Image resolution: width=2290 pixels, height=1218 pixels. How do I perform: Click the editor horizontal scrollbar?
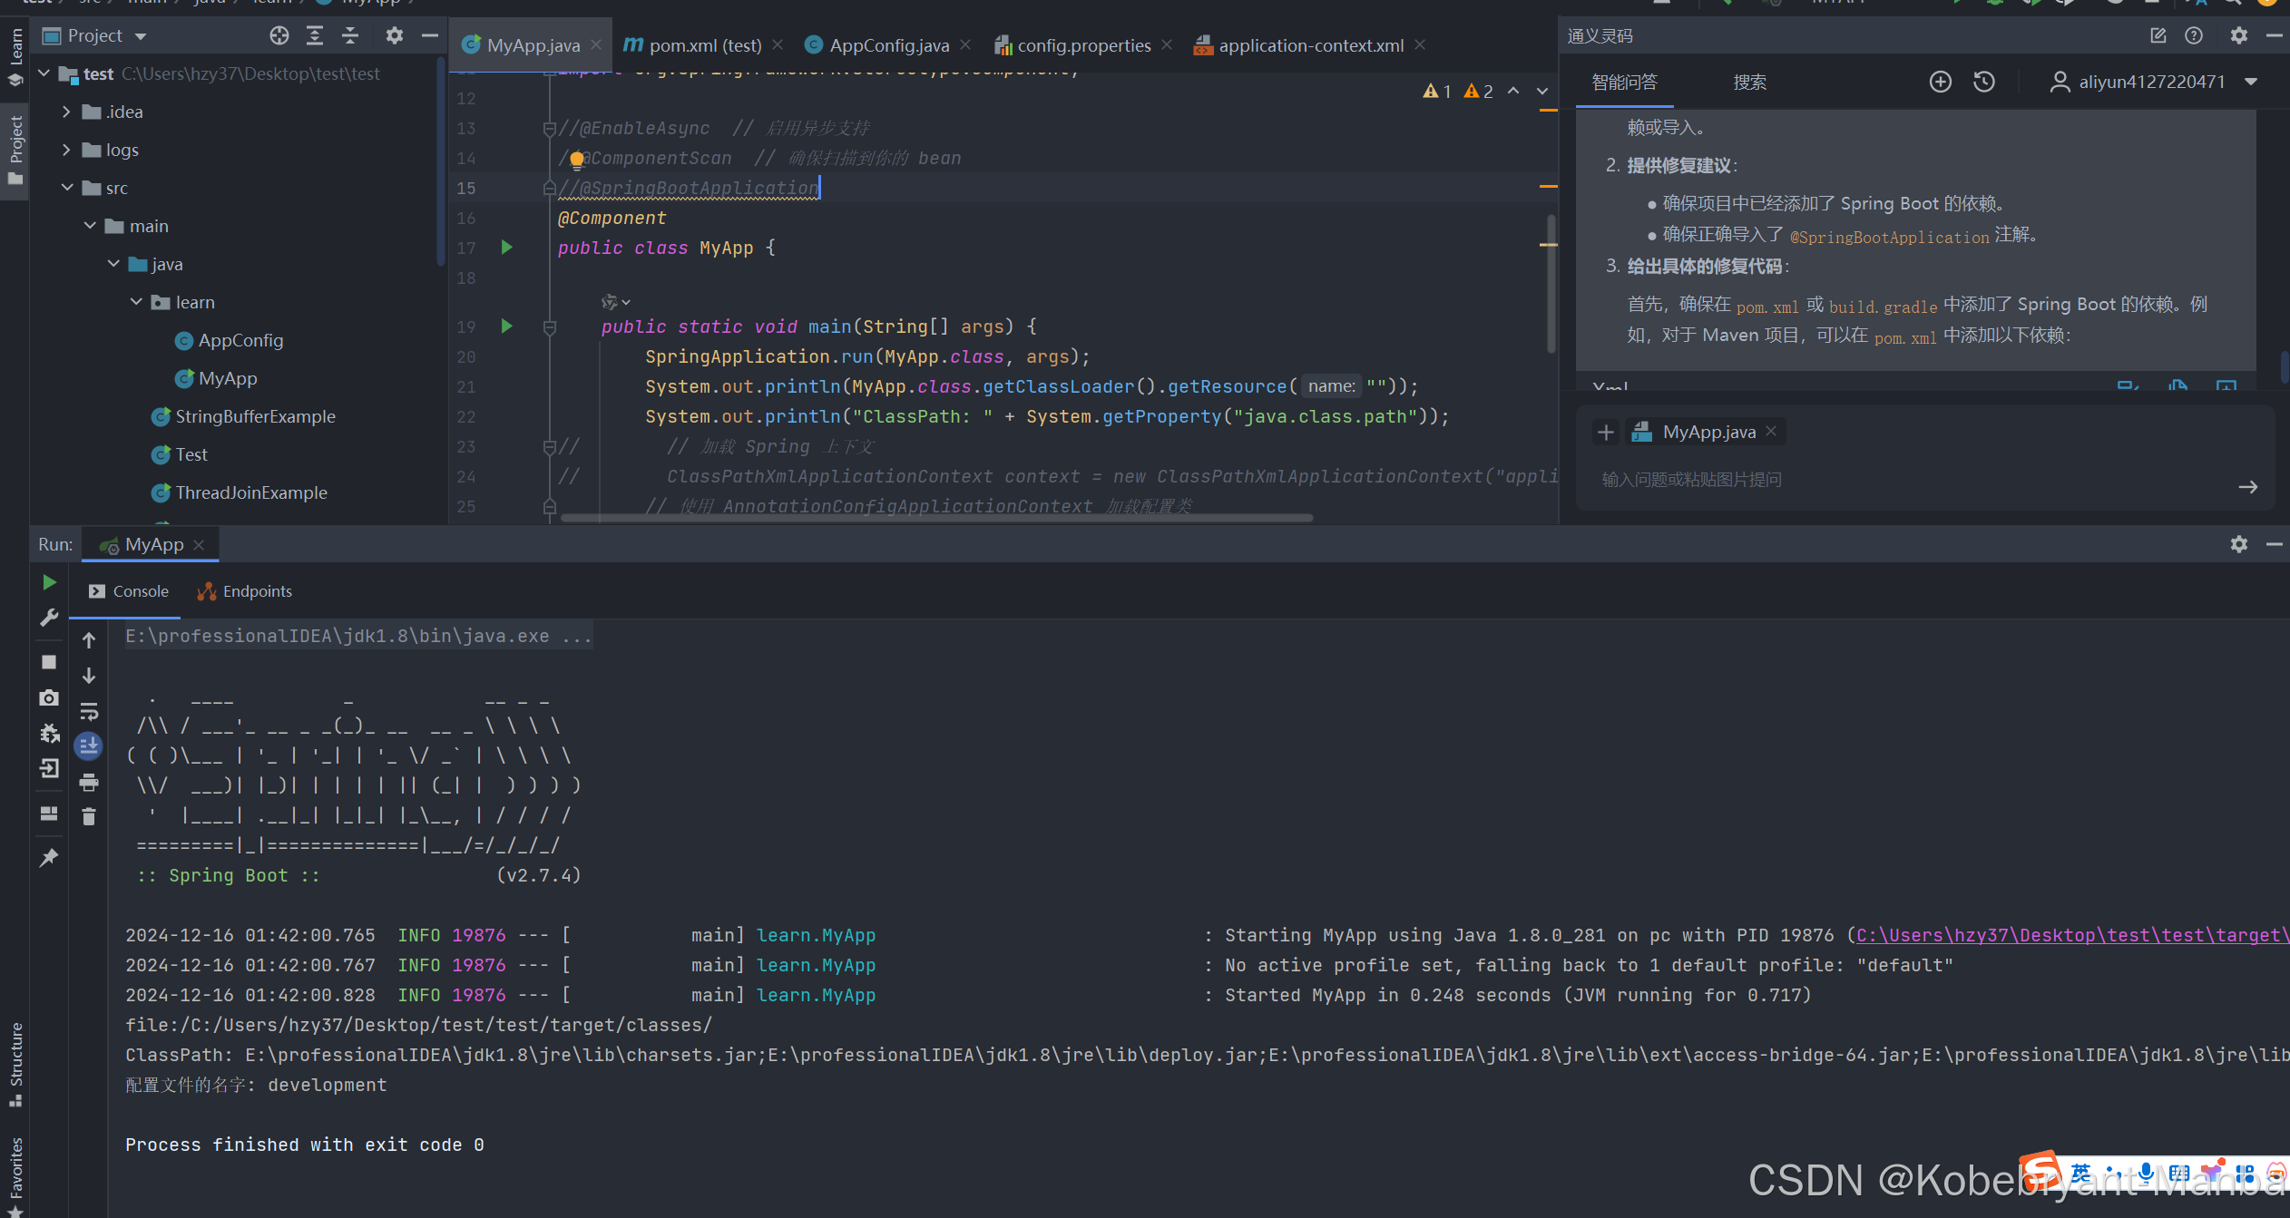pyautogui.click(x=936, y=518)
